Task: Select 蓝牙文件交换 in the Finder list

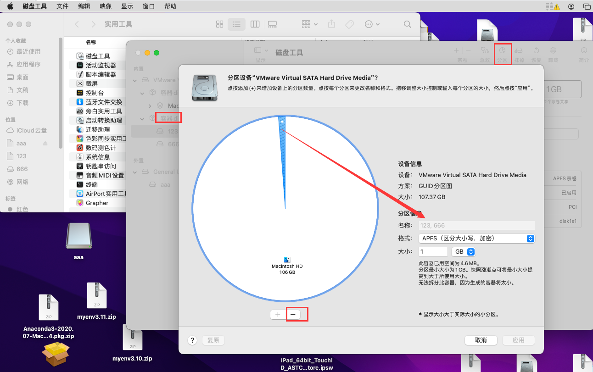Action: 104,102
